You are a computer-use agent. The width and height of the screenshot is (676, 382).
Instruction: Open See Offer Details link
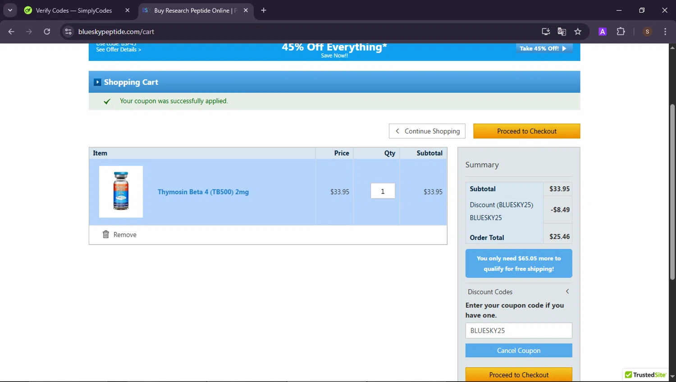(119, 50)
